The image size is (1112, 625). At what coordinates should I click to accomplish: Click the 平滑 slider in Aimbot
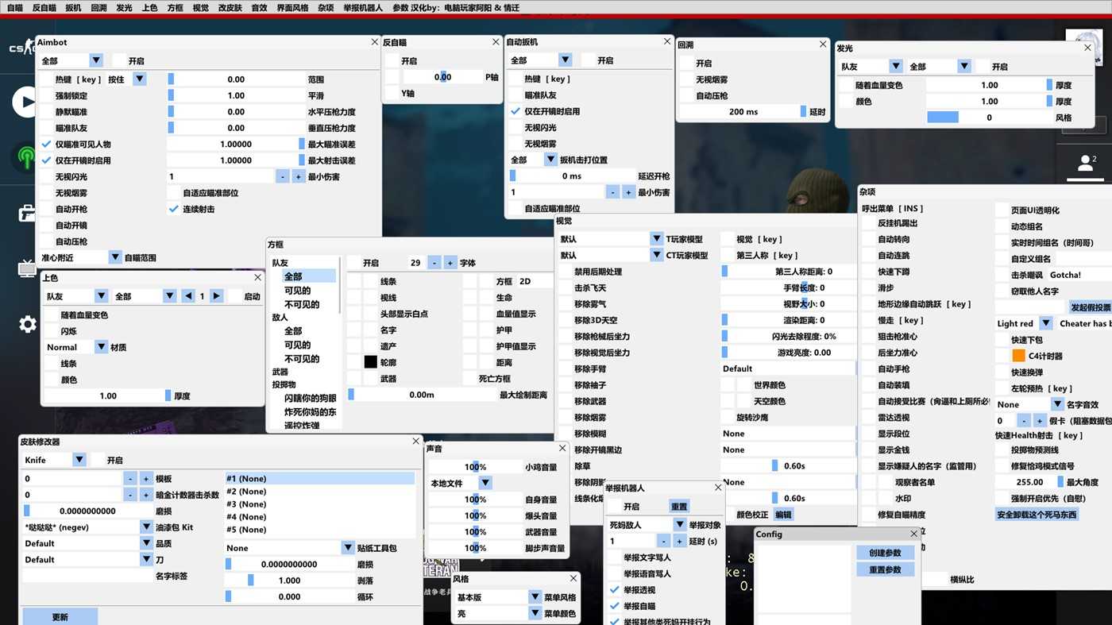236,95
